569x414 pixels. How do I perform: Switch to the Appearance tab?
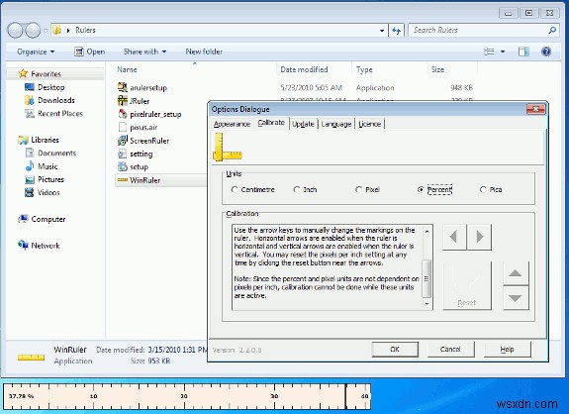(x=232, y=124)
